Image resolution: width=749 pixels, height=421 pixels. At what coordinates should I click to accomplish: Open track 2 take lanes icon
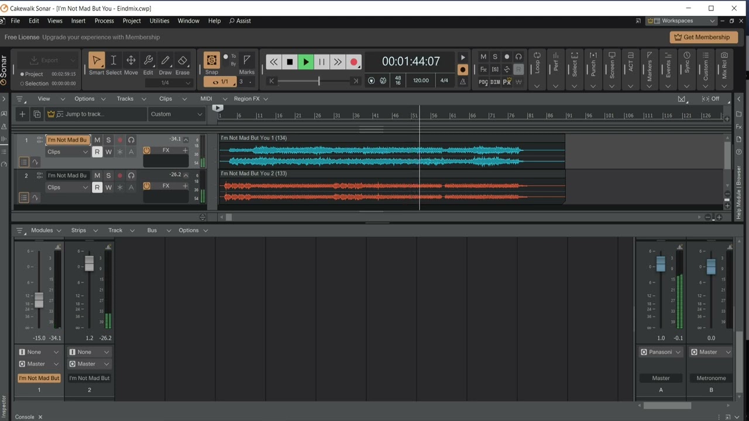24,198
